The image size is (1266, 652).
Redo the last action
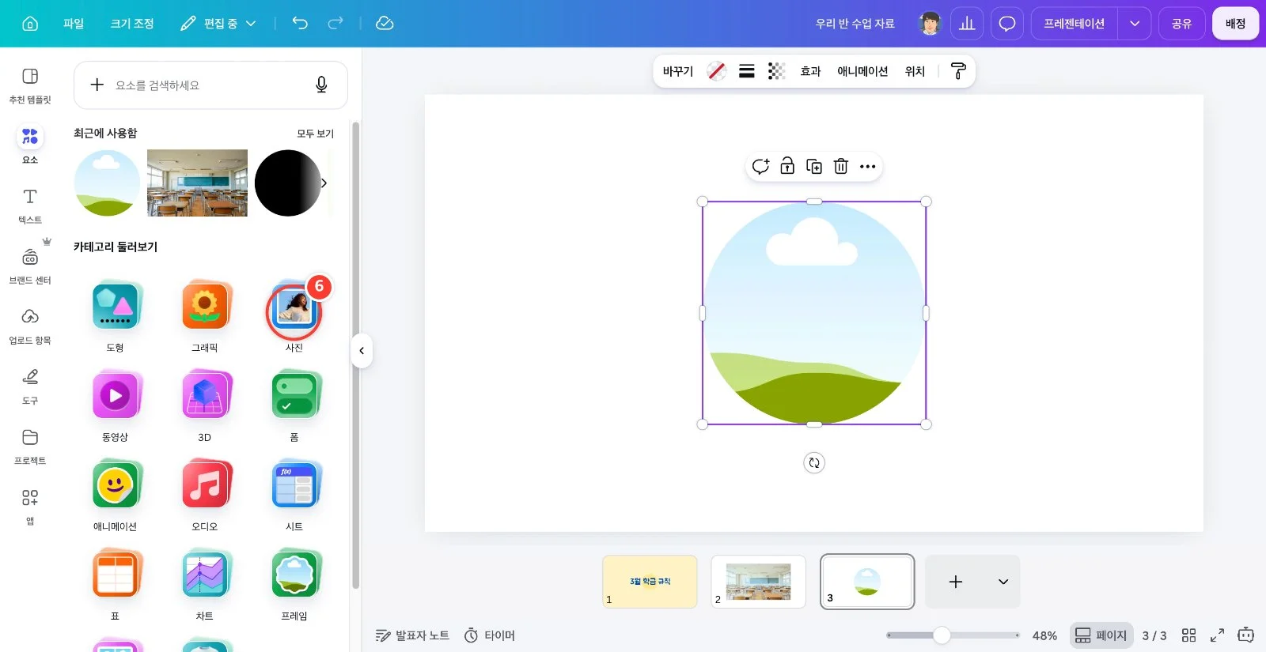[x=335, y=23]
